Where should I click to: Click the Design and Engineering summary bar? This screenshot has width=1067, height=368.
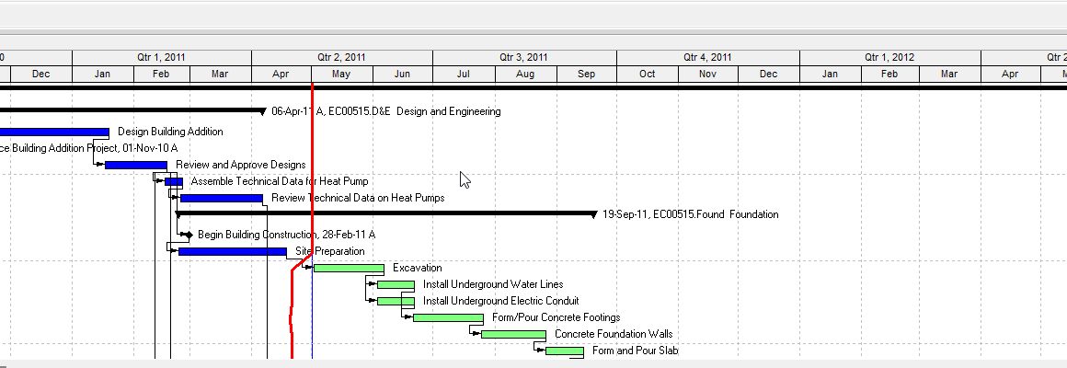(x=132, y=110)
